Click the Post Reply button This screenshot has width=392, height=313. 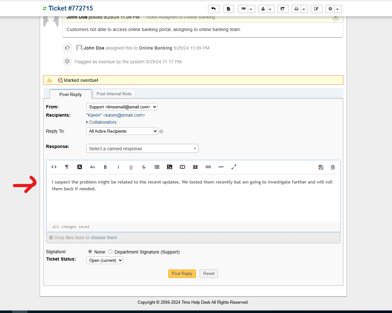click(x=182, y=273)
